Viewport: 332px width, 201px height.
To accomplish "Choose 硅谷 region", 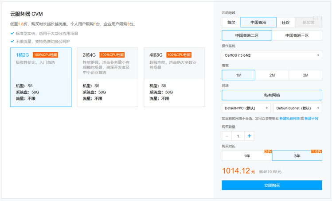I will click(285, 22).
